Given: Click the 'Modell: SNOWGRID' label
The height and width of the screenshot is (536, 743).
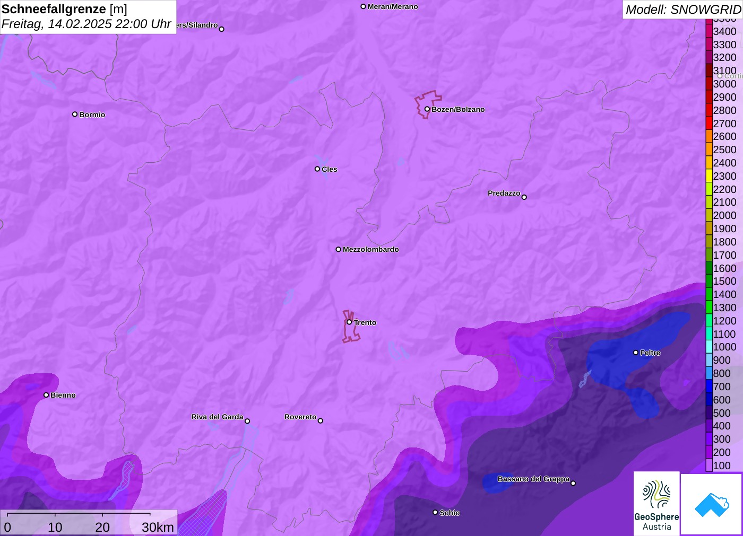Looking at the screenshot, I should (683, 10).
